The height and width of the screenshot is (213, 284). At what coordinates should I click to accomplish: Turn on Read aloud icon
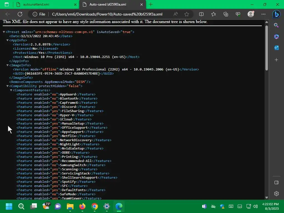[x=176, y=14]
